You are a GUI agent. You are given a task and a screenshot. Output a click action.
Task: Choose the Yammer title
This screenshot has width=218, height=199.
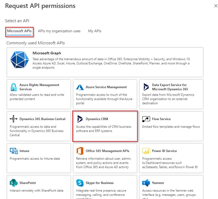coord(158,183)
